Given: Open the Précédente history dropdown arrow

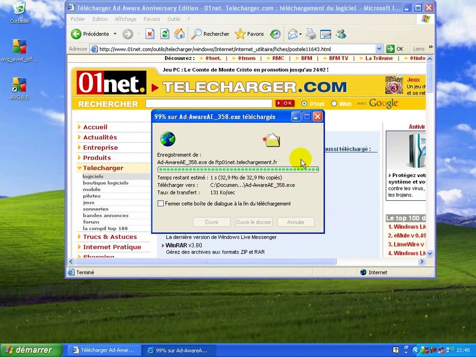Looking at the screenshot, I should click(115, 34).
